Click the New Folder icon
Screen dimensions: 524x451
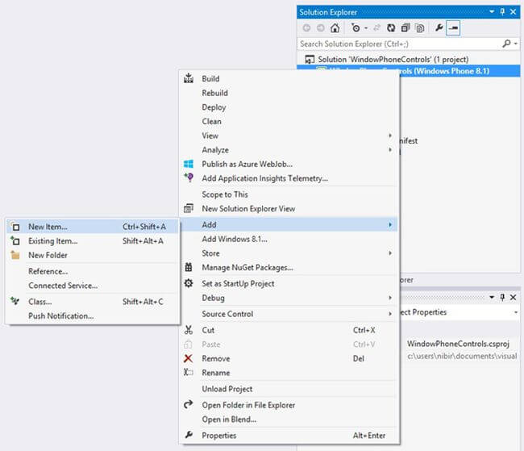pyautogui.click(x=15, y=255)
